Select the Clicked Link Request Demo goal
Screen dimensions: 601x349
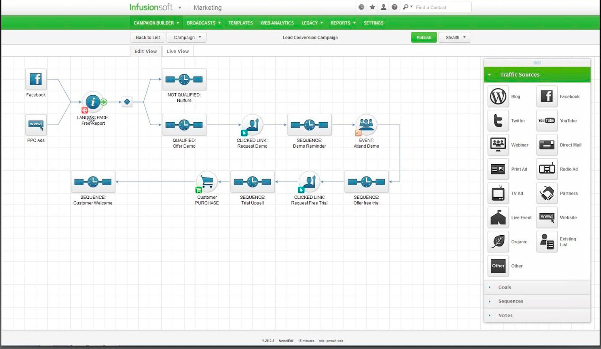(x=252, y=125)
